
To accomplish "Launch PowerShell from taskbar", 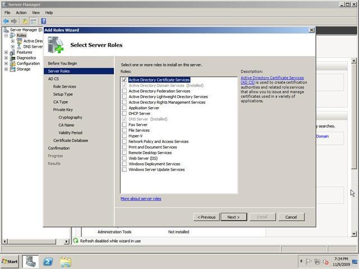I will point(48,262).
